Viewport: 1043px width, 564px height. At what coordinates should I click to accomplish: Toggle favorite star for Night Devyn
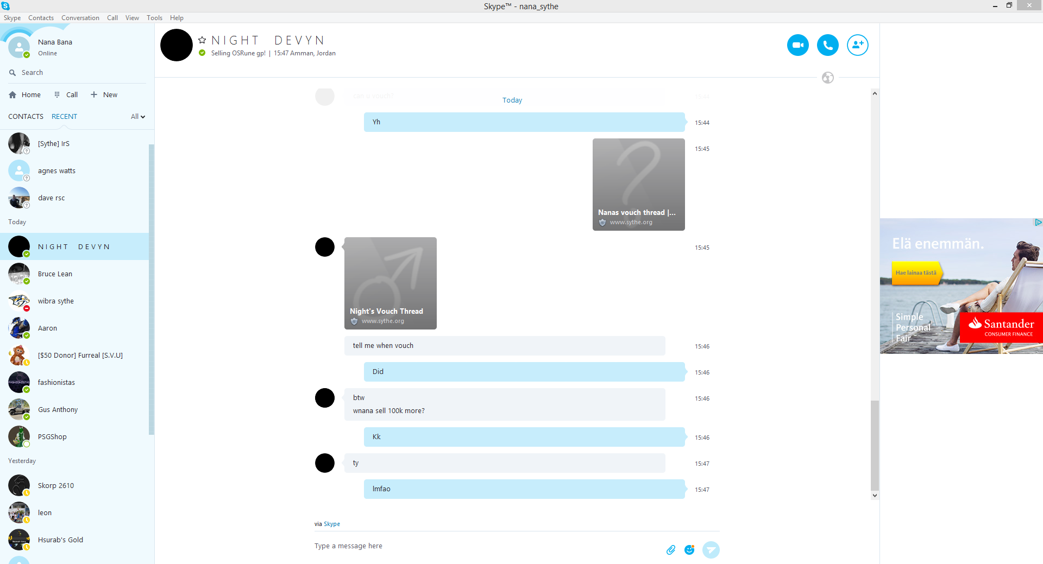202,40
